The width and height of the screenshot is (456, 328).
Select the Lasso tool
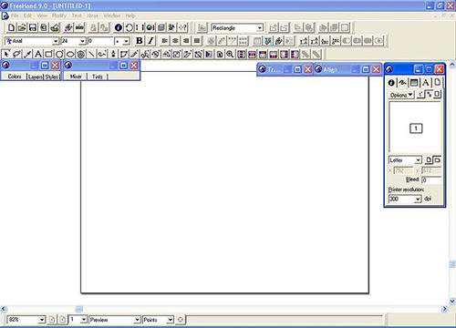coord(16,54)
